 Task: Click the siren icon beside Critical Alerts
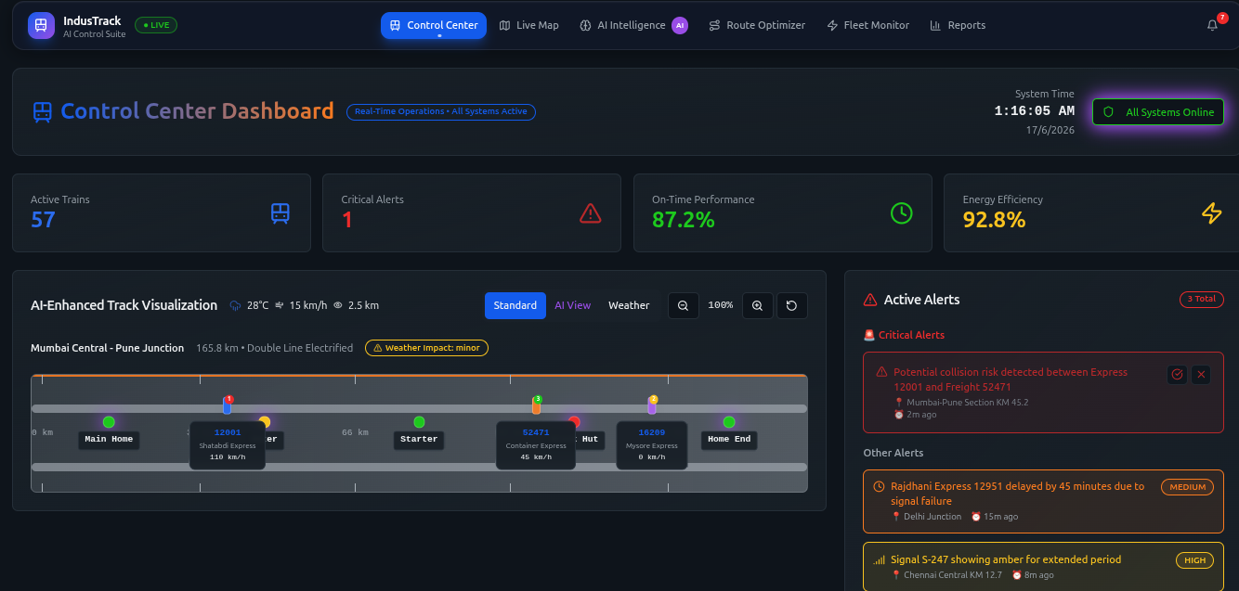coord(869,335)
